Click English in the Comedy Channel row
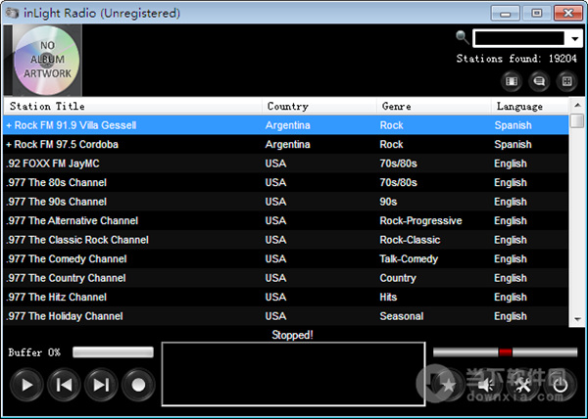 [511, 259]
